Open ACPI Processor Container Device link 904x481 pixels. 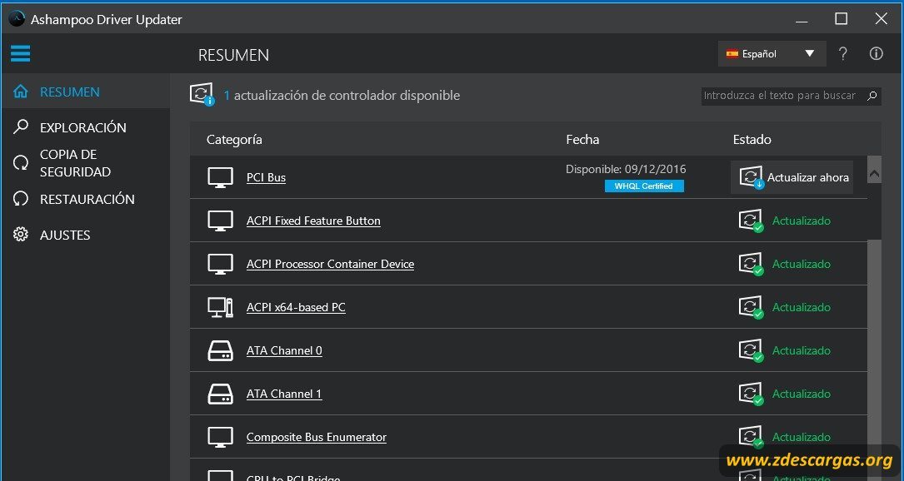pyautogui.click(x=330, y=264)
